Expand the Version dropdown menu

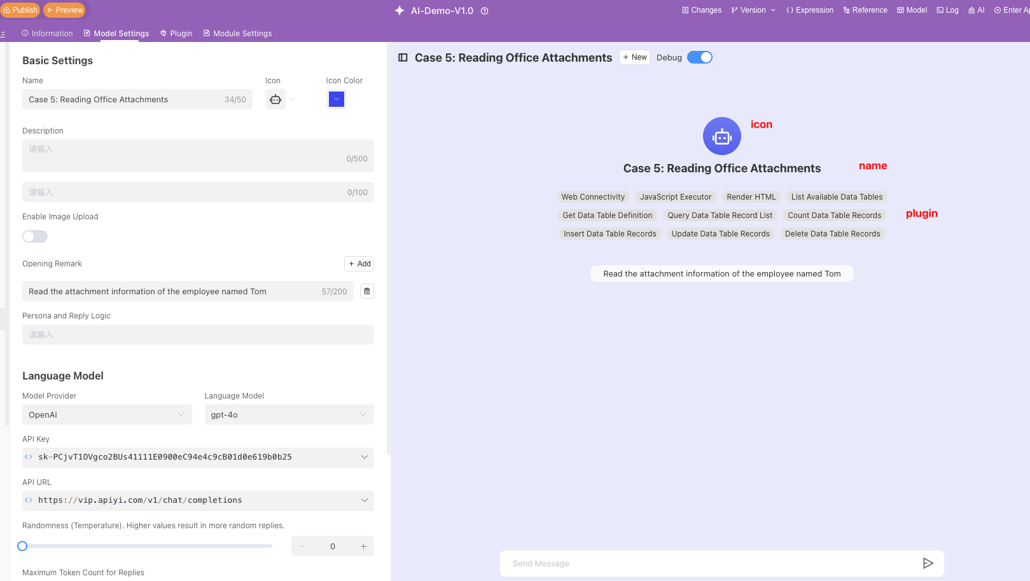753,10
